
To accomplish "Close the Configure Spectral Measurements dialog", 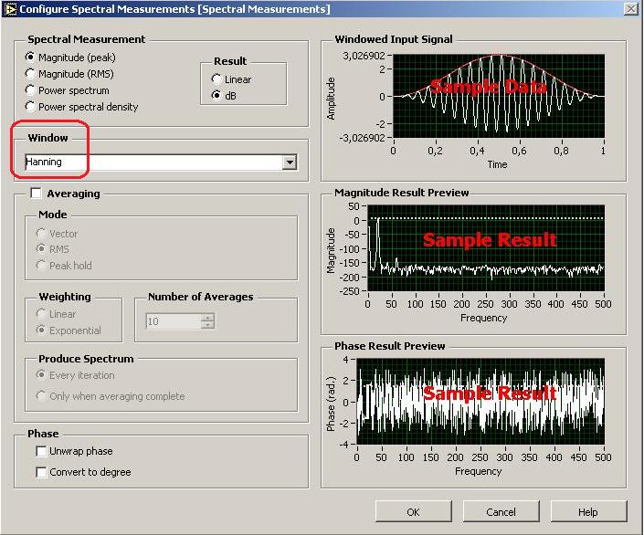I will point(631,8).
